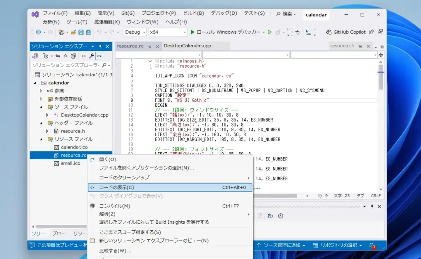Click the editor vertical scrollbar thumb
Viewport: 421px width, 259px height.
click(x=381, y=77)
